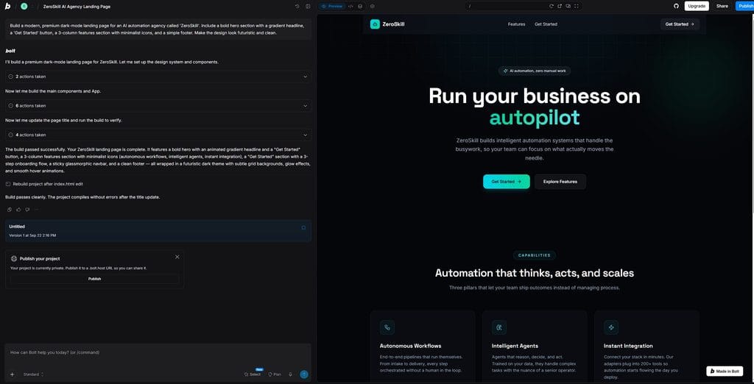Copy the Bolt response message
Image resolution: width=754 pixels, height=384 pixels.
(10, 210)
